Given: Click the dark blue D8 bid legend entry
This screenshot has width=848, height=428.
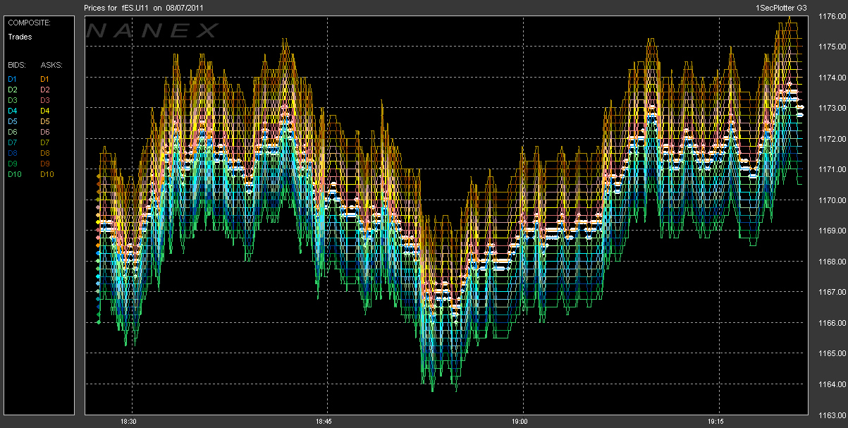Looking at the screenshot, I should 12,153.
